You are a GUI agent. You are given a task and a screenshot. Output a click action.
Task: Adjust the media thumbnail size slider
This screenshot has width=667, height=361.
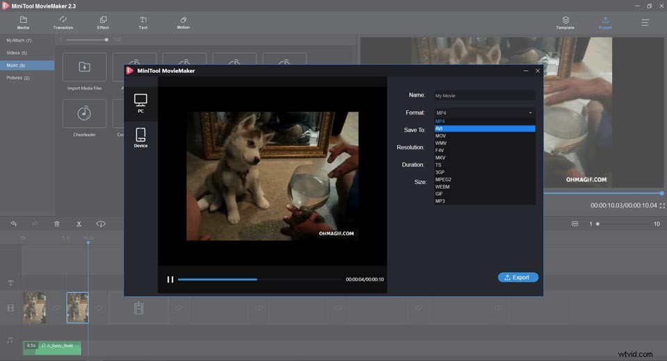(x=87, y=40)
